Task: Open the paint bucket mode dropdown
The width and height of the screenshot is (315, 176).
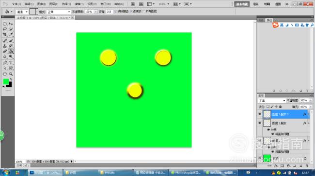Action: coord(58,12)
